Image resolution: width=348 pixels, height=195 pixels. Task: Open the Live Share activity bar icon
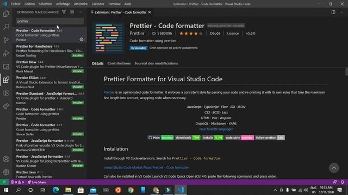coord(6,106)
